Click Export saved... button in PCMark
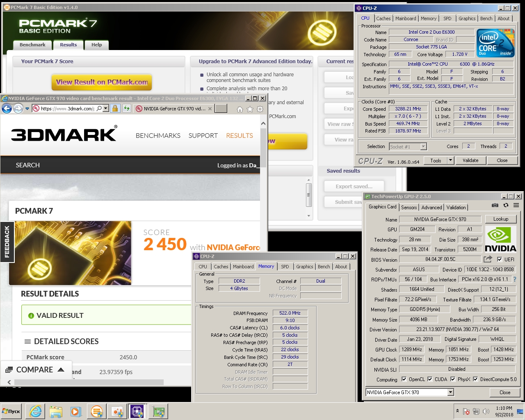The height and width of the screenshot is (420, 525). 354,186
